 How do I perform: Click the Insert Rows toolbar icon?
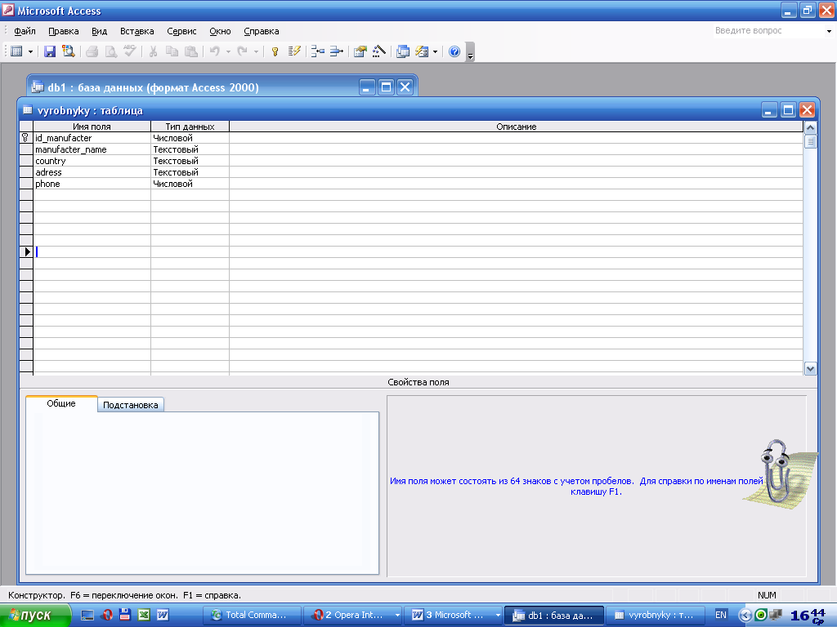[x=318, y=51]
